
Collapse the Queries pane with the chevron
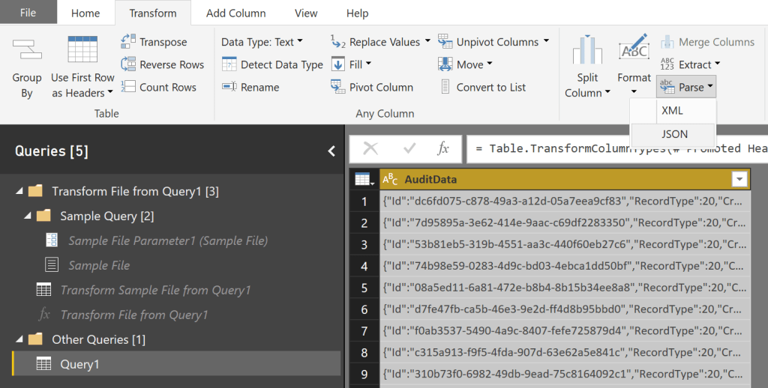coord(331,151)
